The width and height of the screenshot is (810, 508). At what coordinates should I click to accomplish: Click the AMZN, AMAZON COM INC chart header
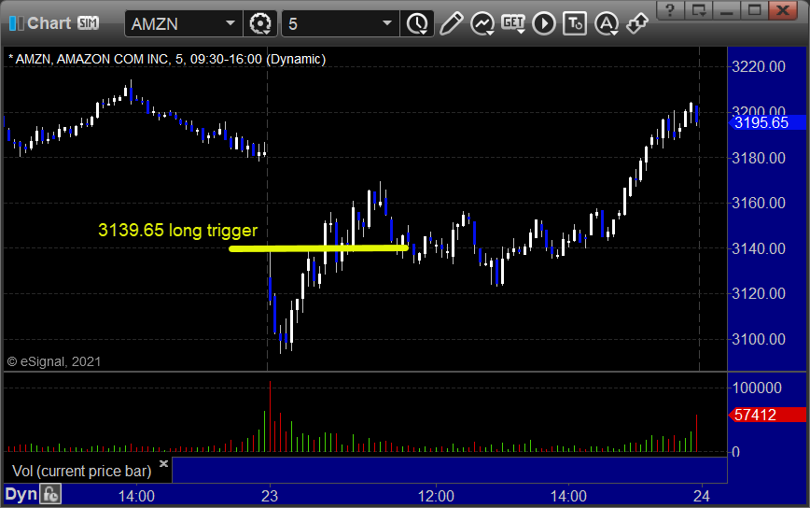click(x=167, y=59)
